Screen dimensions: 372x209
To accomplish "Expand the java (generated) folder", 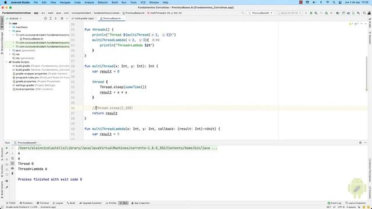I will coord(10,51).
